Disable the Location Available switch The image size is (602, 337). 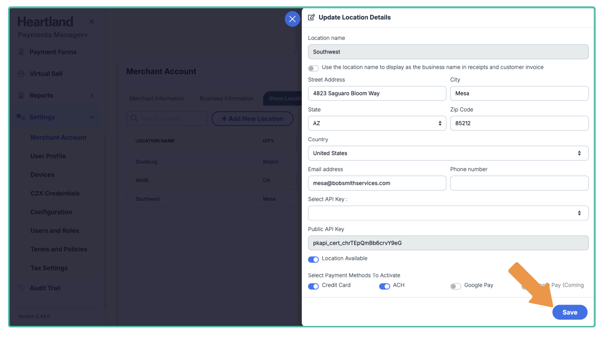click(313, 259)
